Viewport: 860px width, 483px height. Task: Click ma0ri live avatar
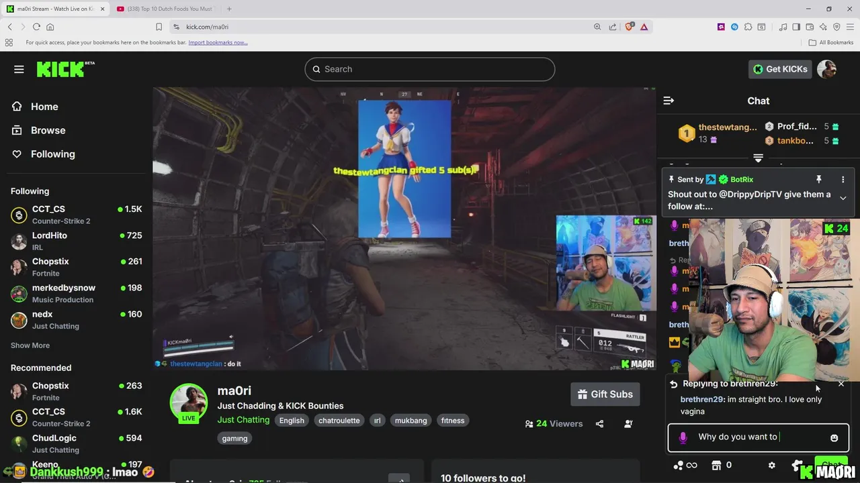click(x=189, y=402)
